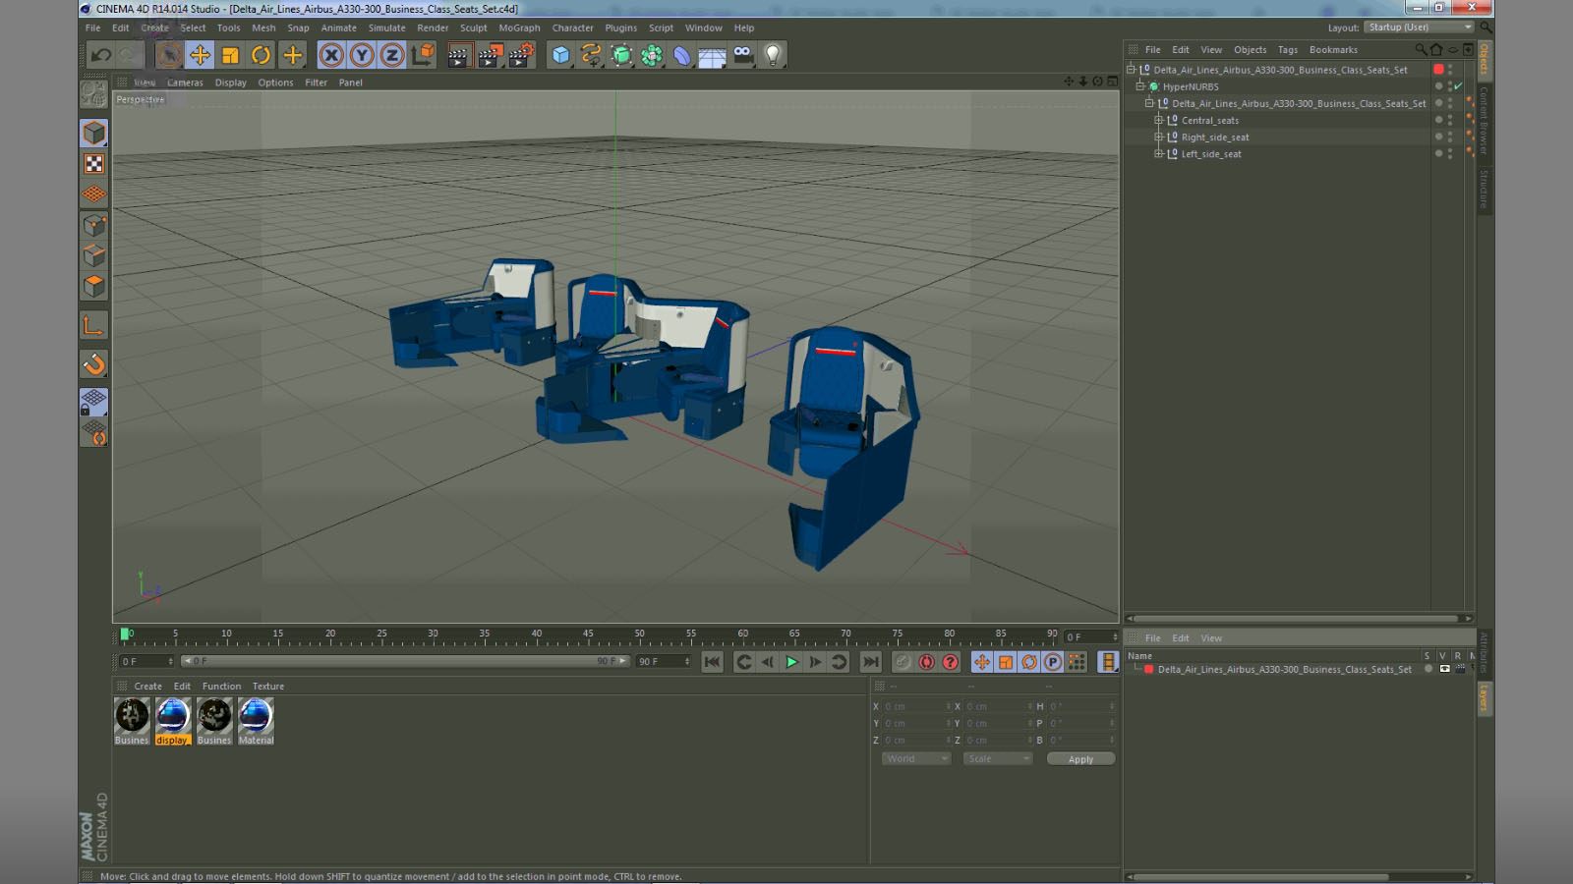Toggle autokeying red circle button
The width and height of the screenshot is (1573, 884).
[926, 662]
